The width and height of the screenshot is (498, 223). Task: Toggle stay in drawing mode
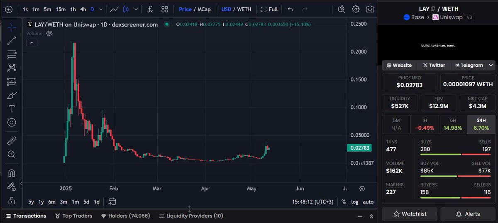coord(12,187)
